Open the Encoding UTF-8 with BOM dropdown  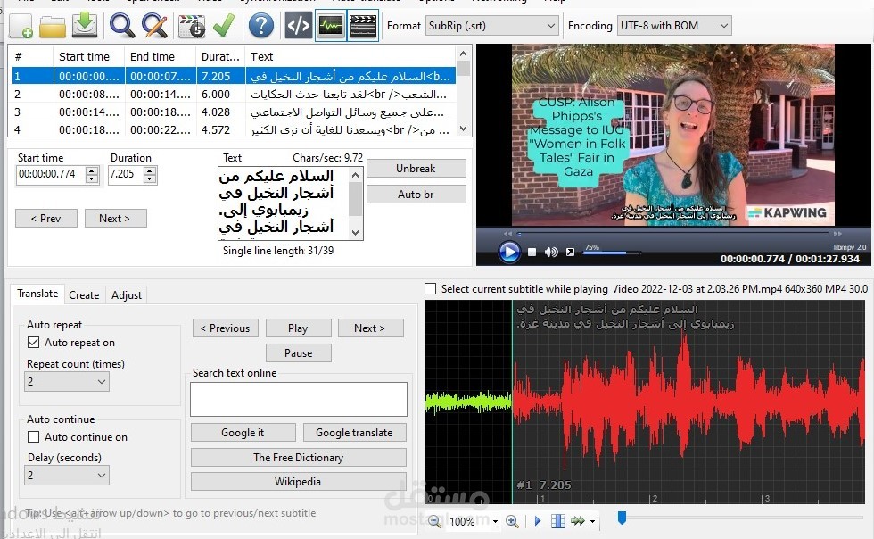[x=674, y=26]
